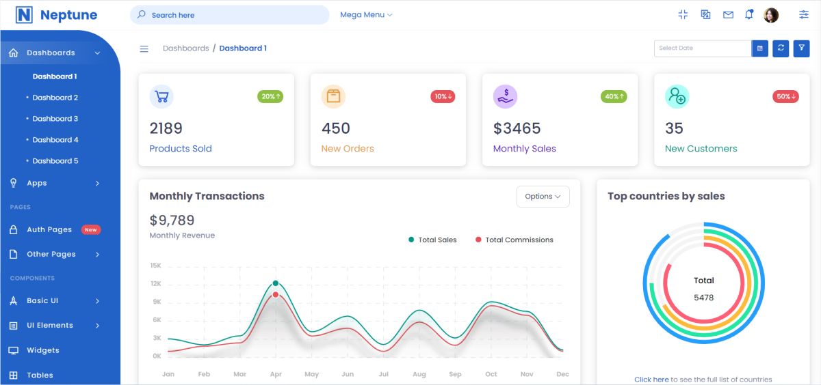Open Widgets from the sidebar
The width and height of the screenshot is (821, 385).
[x=43, y=350]
